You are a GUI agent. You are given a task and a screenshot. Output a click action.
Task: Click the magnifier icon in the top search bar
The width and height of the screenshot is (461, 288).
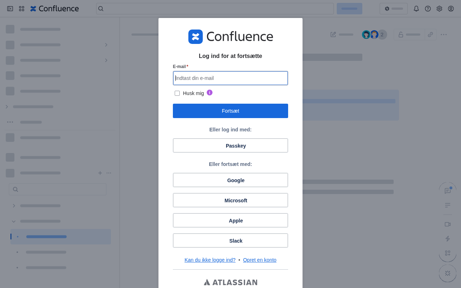tap(101, 9)
